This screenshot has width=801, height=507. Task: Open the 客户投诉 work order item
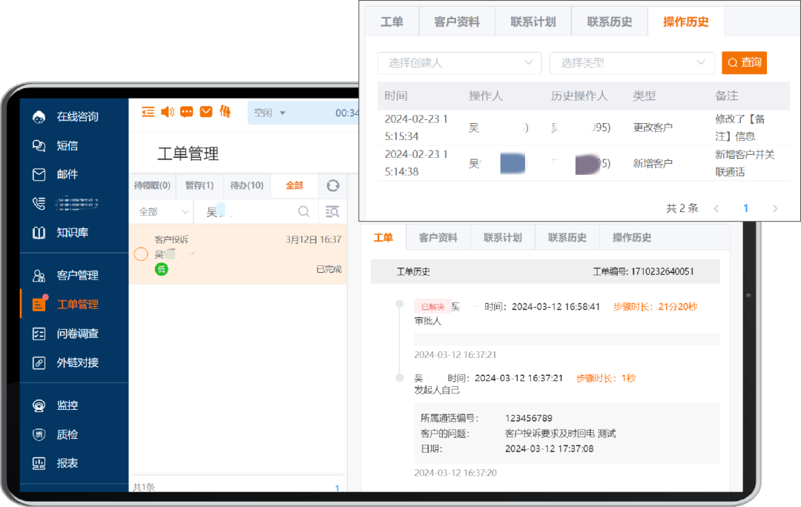pyautogui.click(x=238, y=254)
